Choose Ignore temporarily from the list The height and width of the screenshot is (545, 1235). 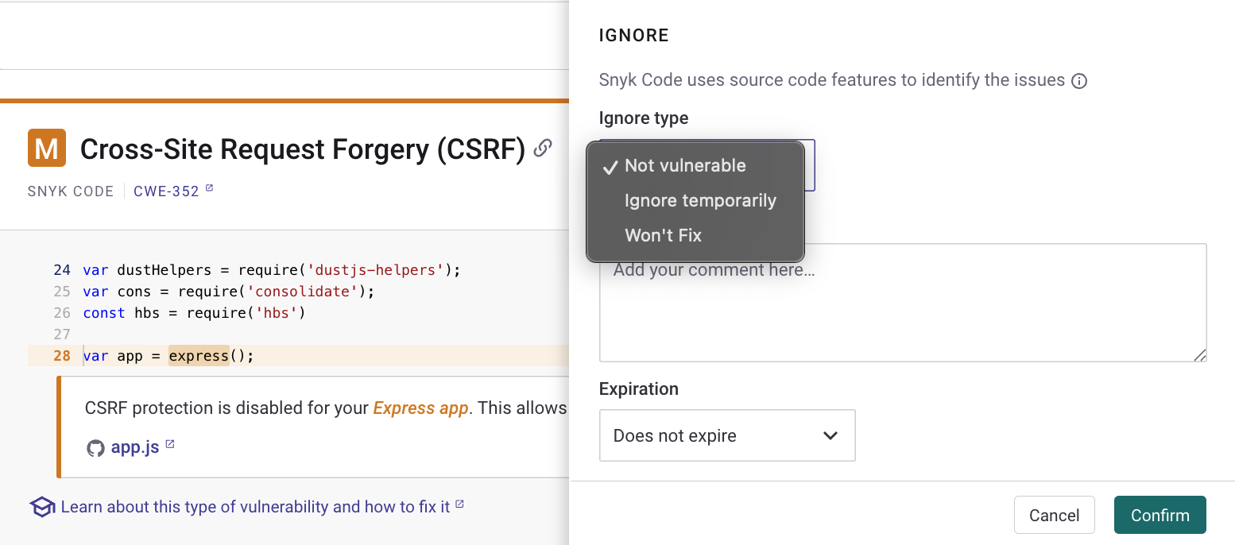point(700,201)
